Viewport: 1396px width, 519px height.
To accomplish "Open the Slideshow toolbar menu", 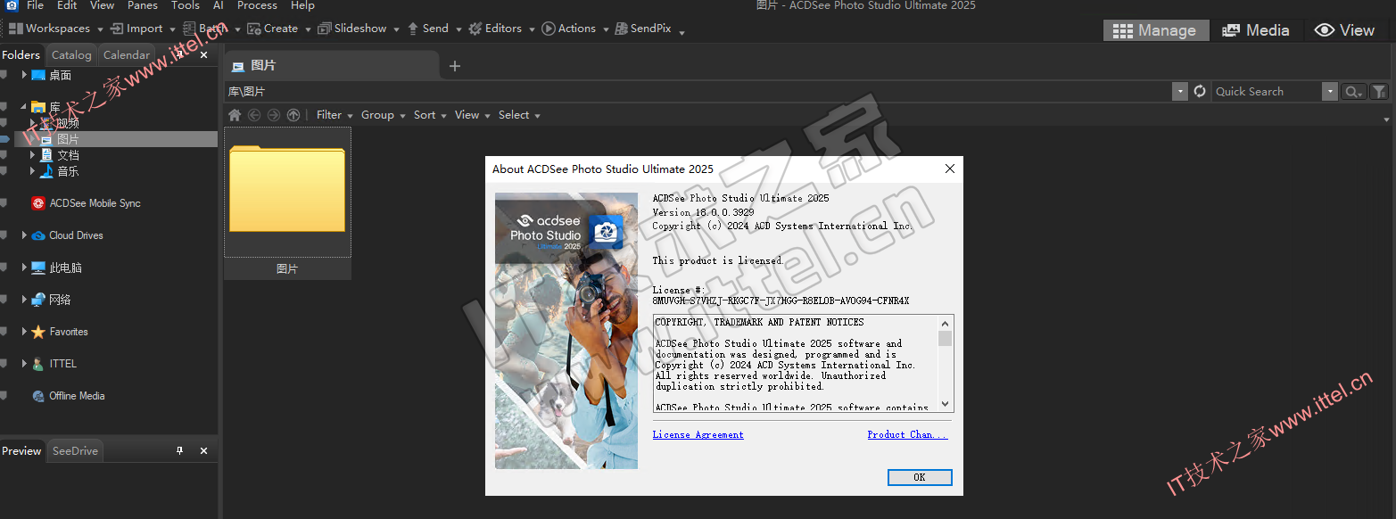I will pyautogui.click(x=359, y=29).
